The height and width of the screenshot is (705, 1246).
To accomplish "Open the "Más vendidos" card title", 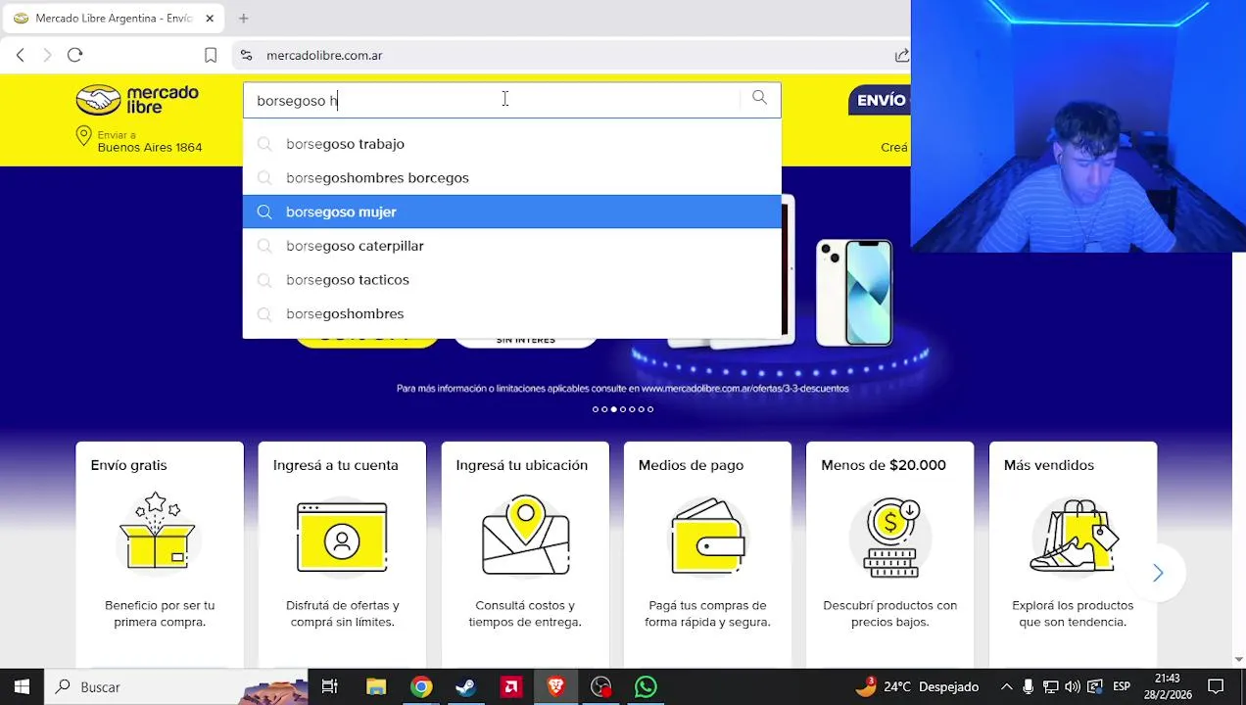I will click(1049, 465).
